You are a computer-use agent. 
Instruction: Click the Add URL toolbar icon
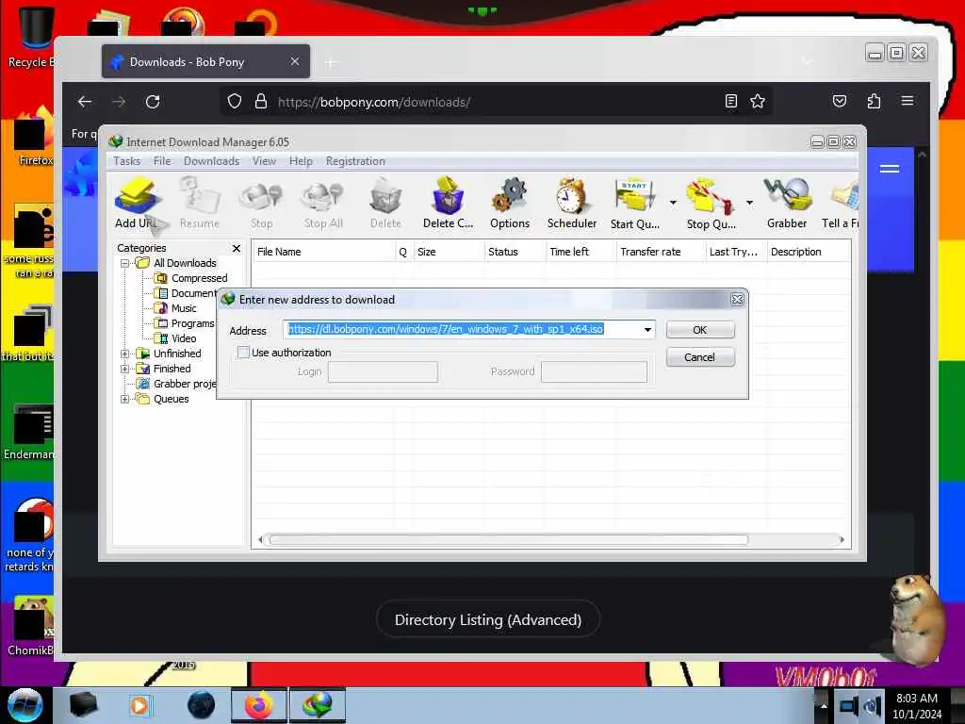(x=137, y=204)
